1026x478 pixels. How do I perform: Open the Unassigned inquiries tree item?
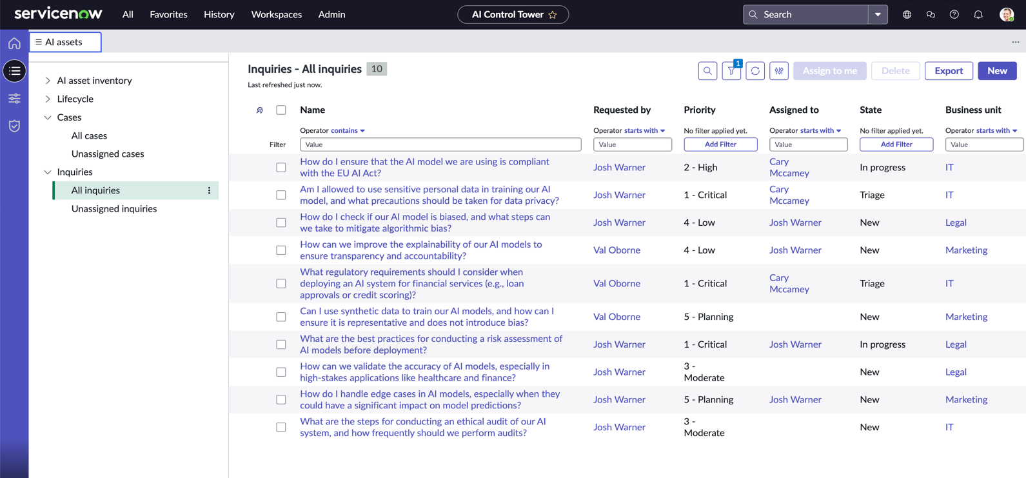click(x=114, y=209)
